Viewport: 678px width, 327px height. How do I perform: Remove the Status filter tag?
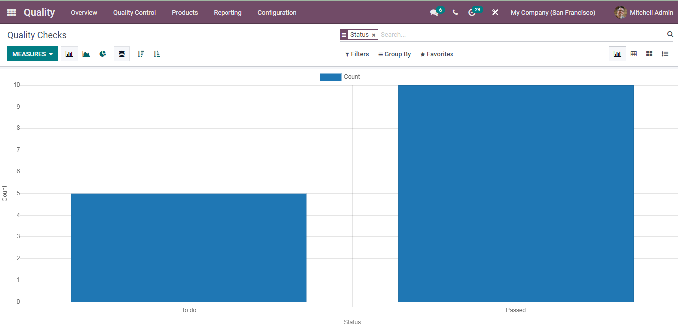click(374, 34)
